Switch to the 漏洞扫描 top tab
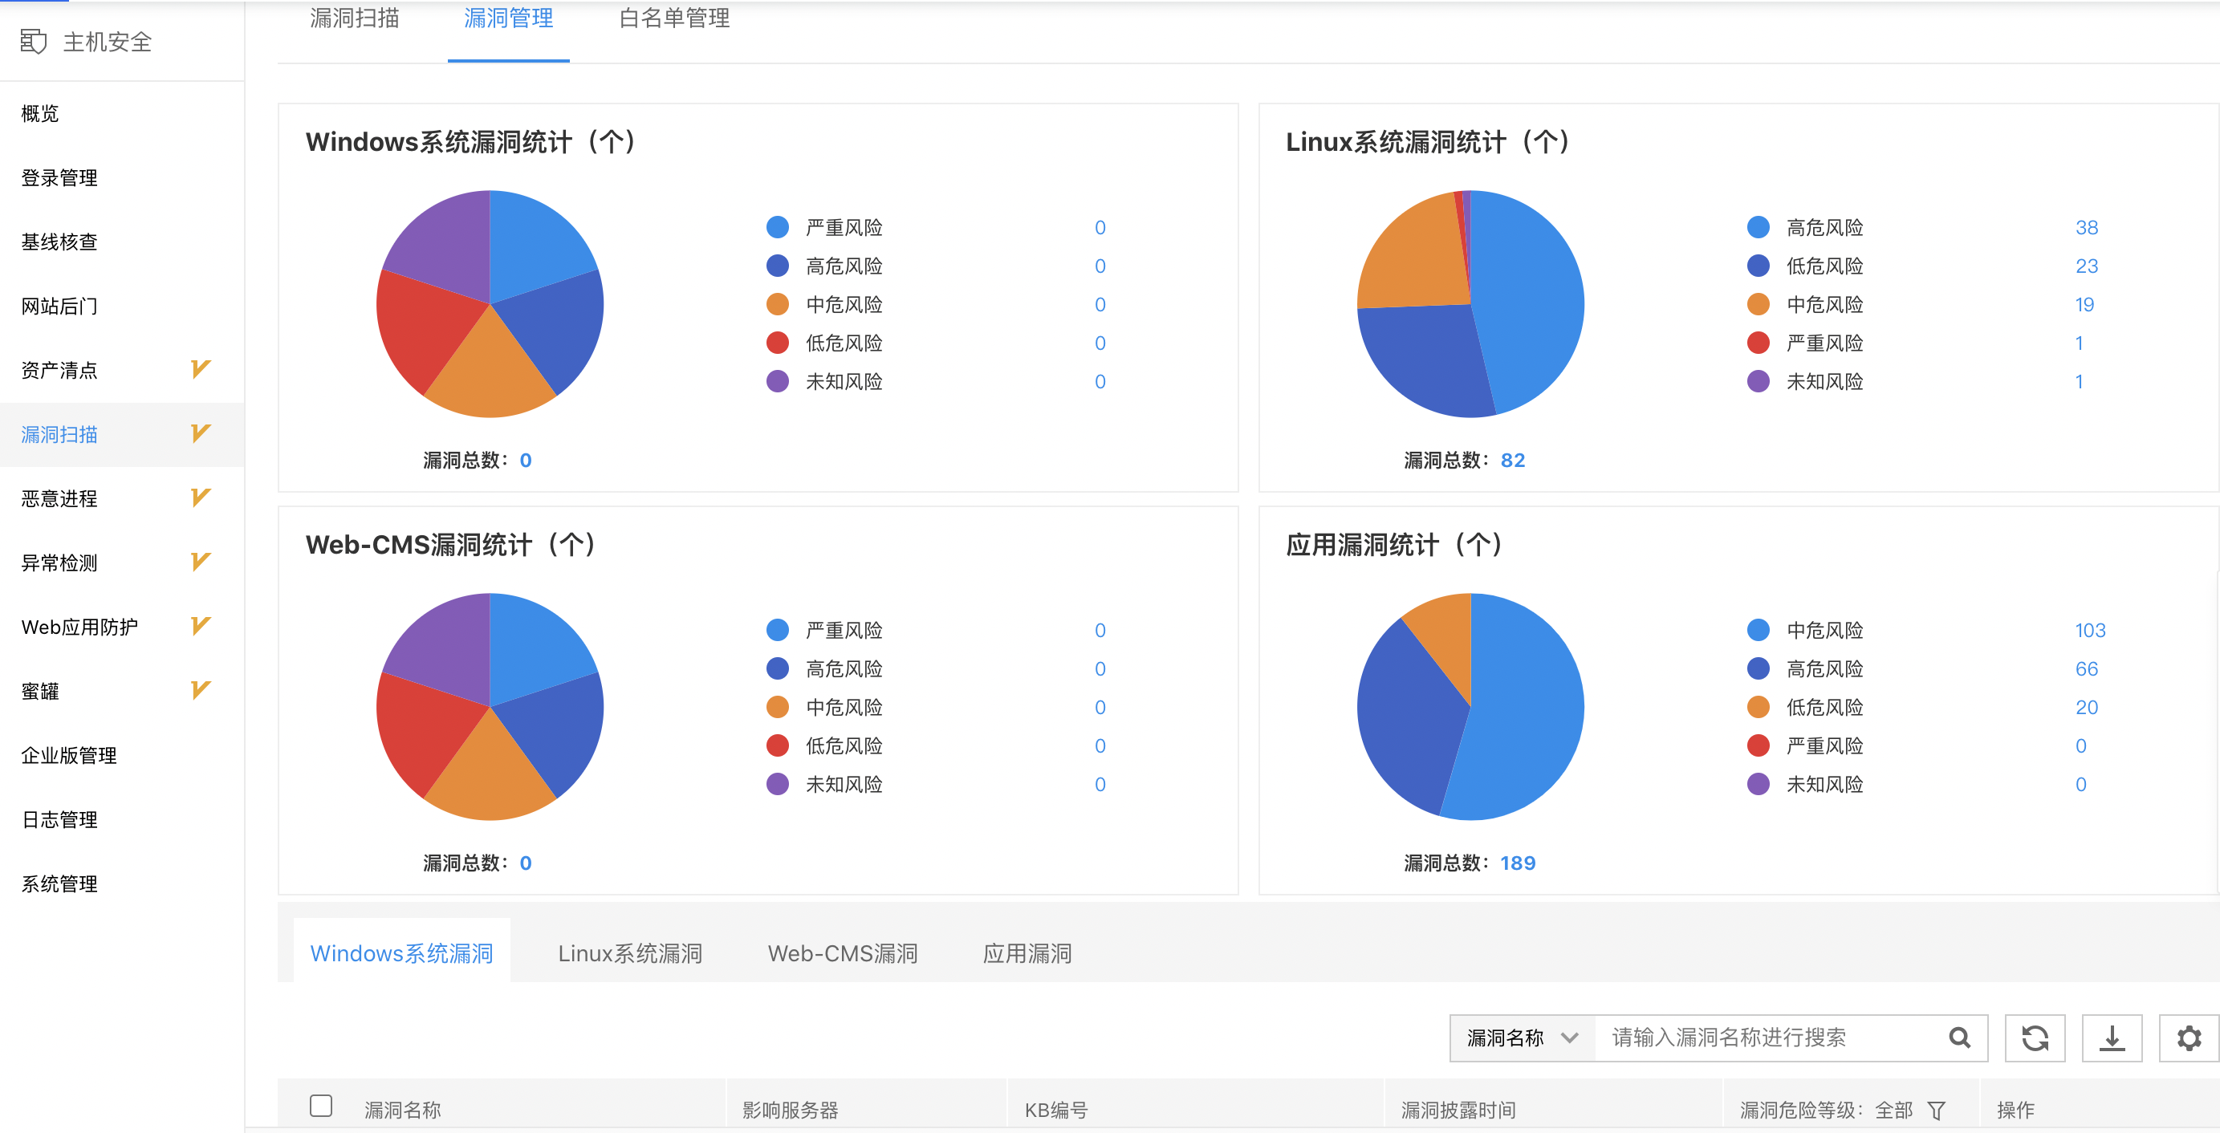This screenshot has height=1133, width=2220. point(354,18)
